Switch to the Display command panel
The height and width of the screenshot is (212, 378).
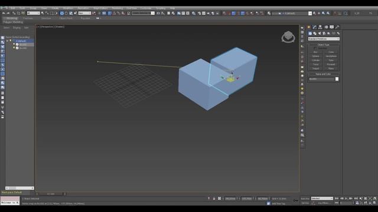pyautogui.click(x=332, y=27)
